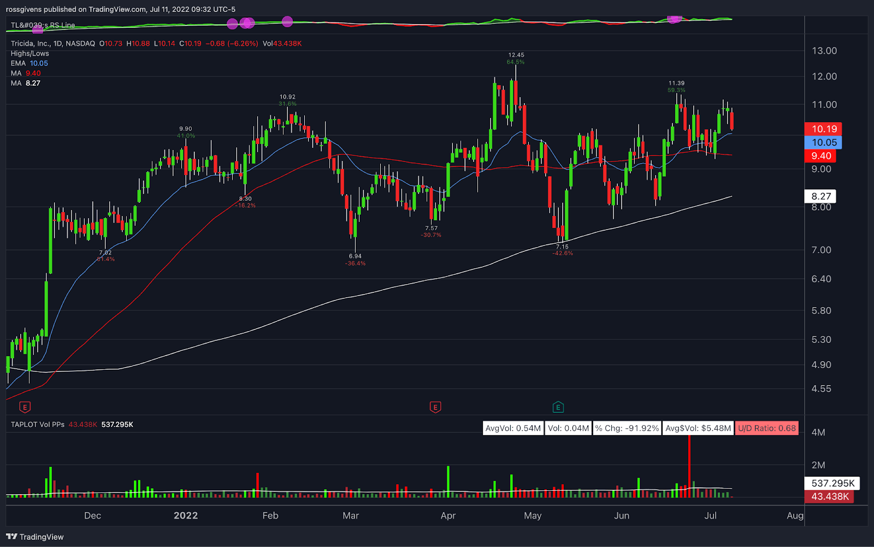Click the green earnings E marker near May

coord(558,407)
